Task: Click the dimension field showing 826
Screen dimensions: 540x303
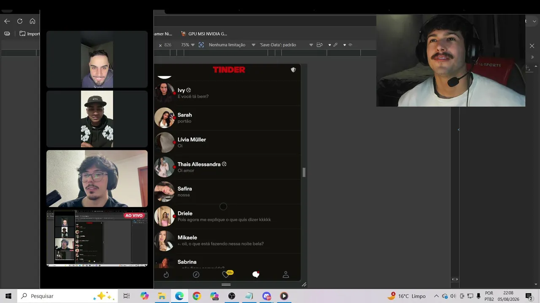Action: [168, 45]
